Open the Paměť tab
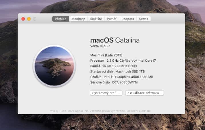This screenshot has height=130, width=205. click(112, 19)
